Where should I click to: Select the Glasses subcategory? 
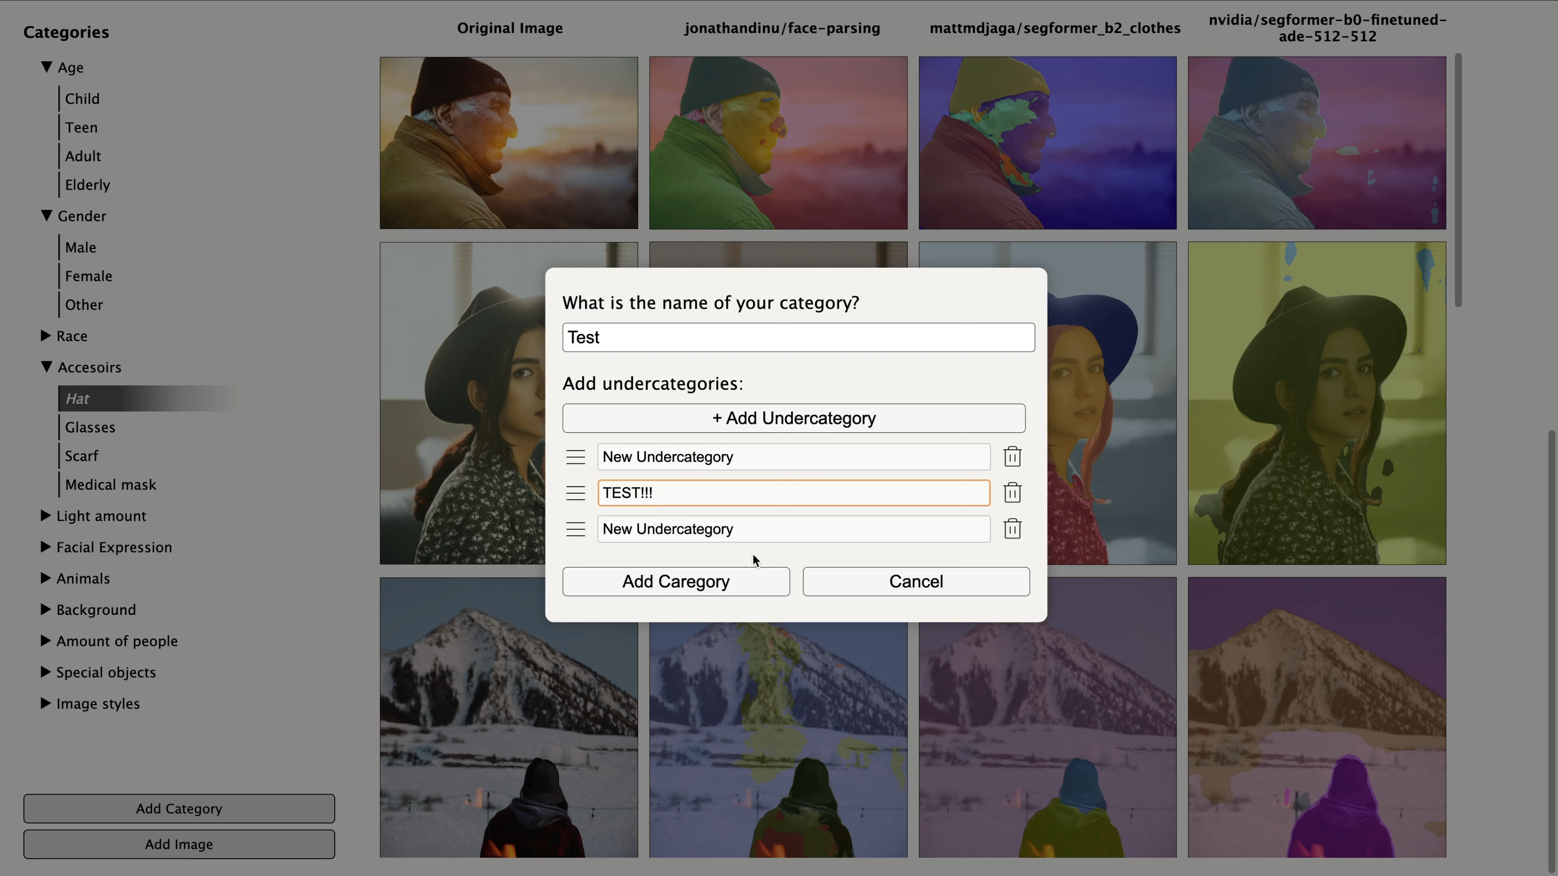click(x=90, y=427)
